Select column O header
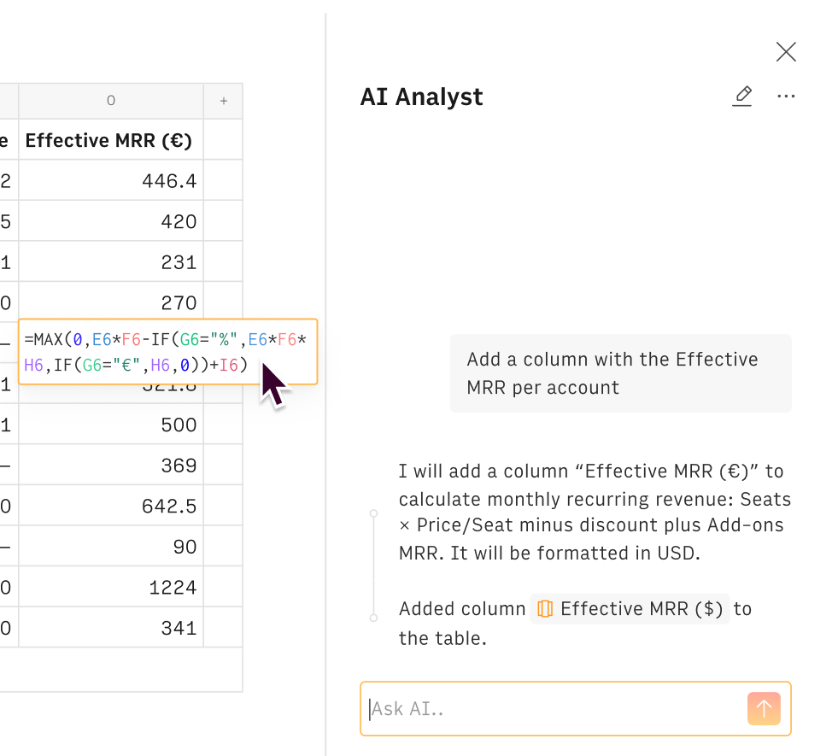Screen dimensions: 838x756 tap(111, 101)
